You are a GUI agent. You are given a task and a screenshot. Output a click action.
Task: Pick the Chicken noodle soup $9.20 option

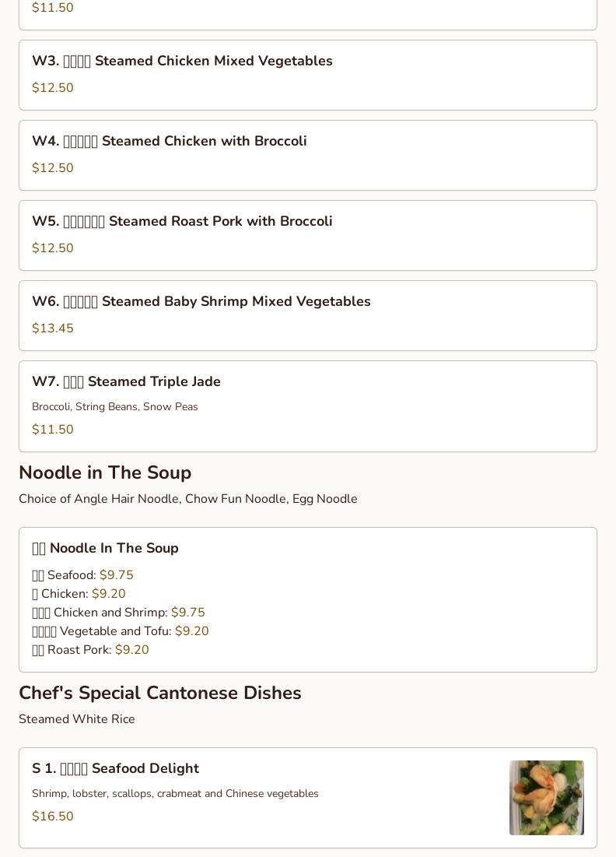79,594
